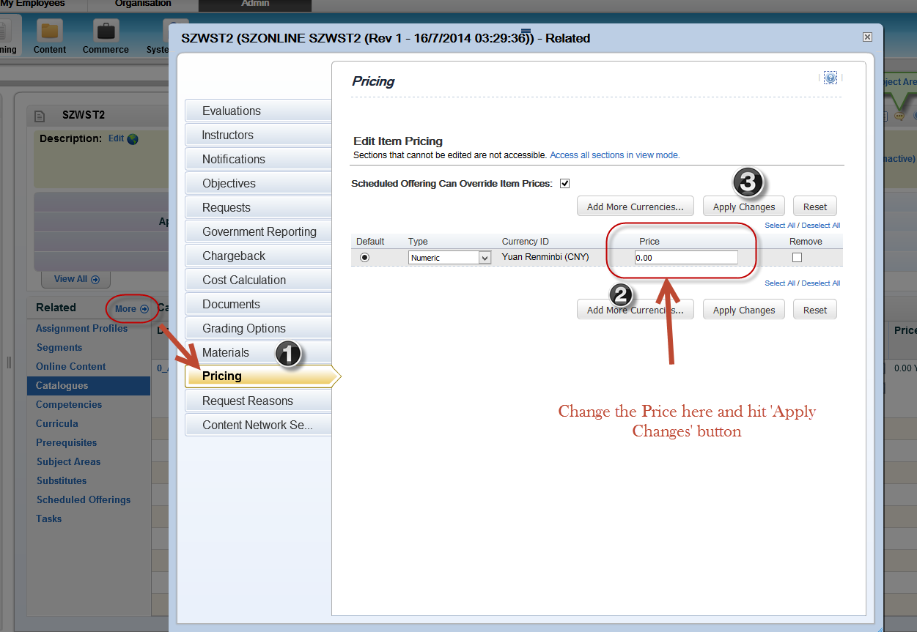Click into the Price input field
This screenshot has height=632, width=917.
click(x=686, y=257)
